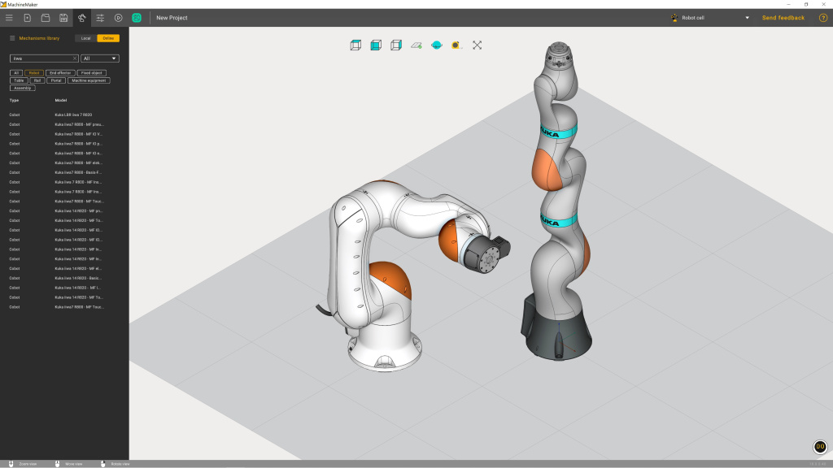Clear the iiwa search field
The width and height of the screenshot is (833, 468).
click(x=75, y=58)
